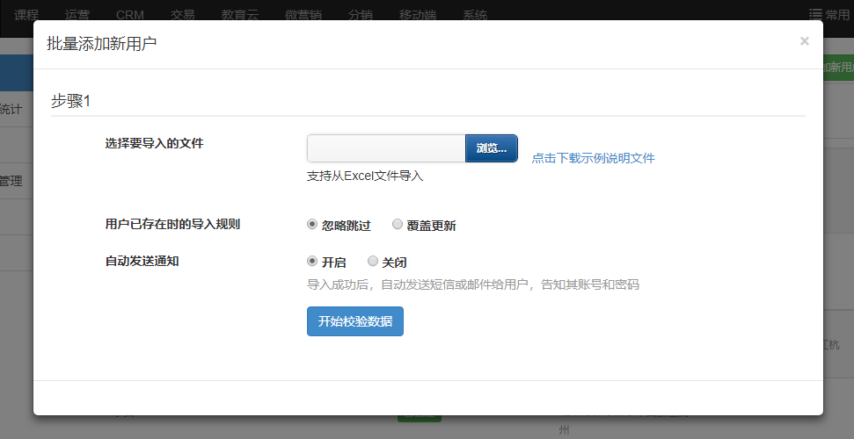Open the 交易 navigation item
The image size is (854, 439).
[x=183, y=15]
